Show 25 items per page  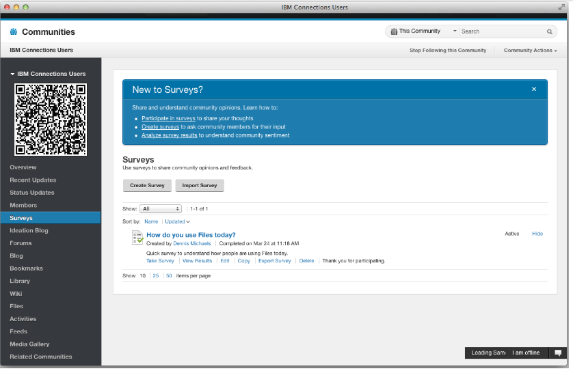pyautogui.click(x=156, y=276)
